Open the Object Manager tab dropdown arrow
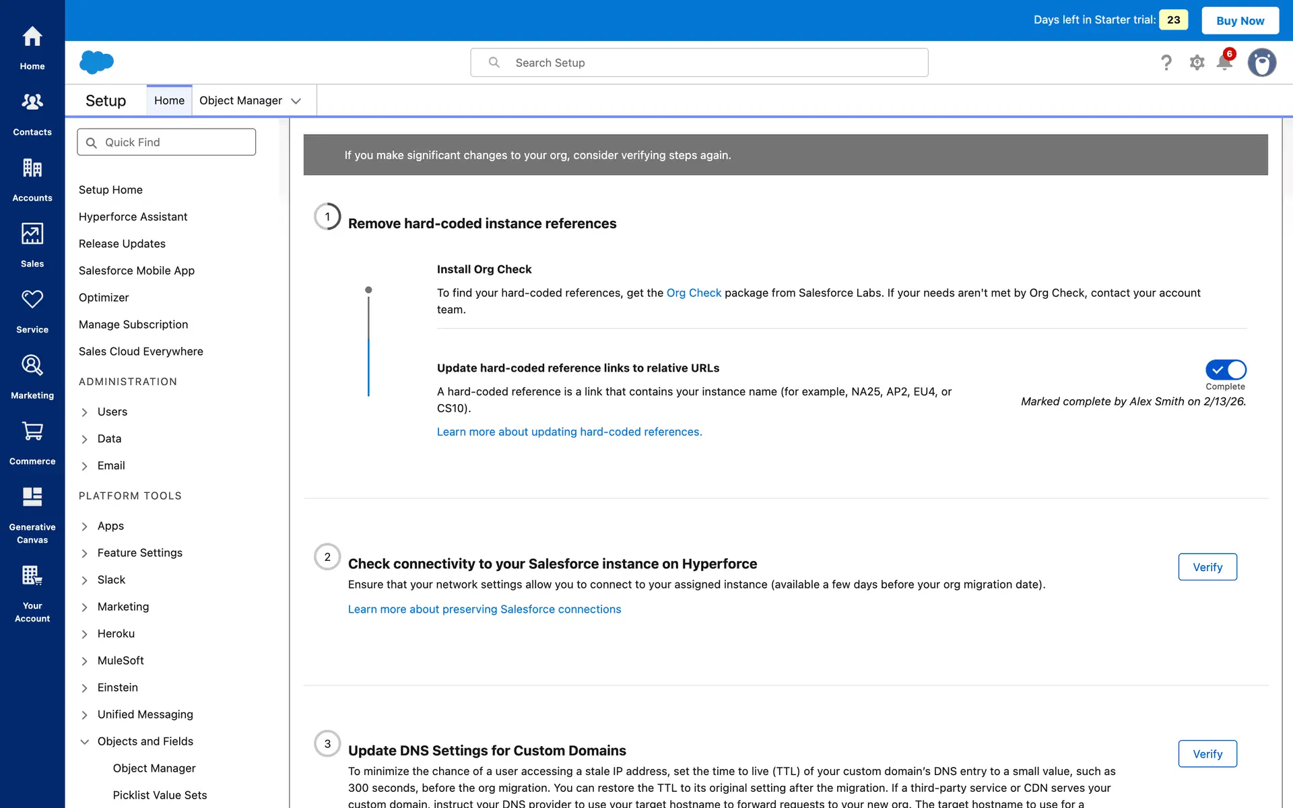 (x=296, y=101)
